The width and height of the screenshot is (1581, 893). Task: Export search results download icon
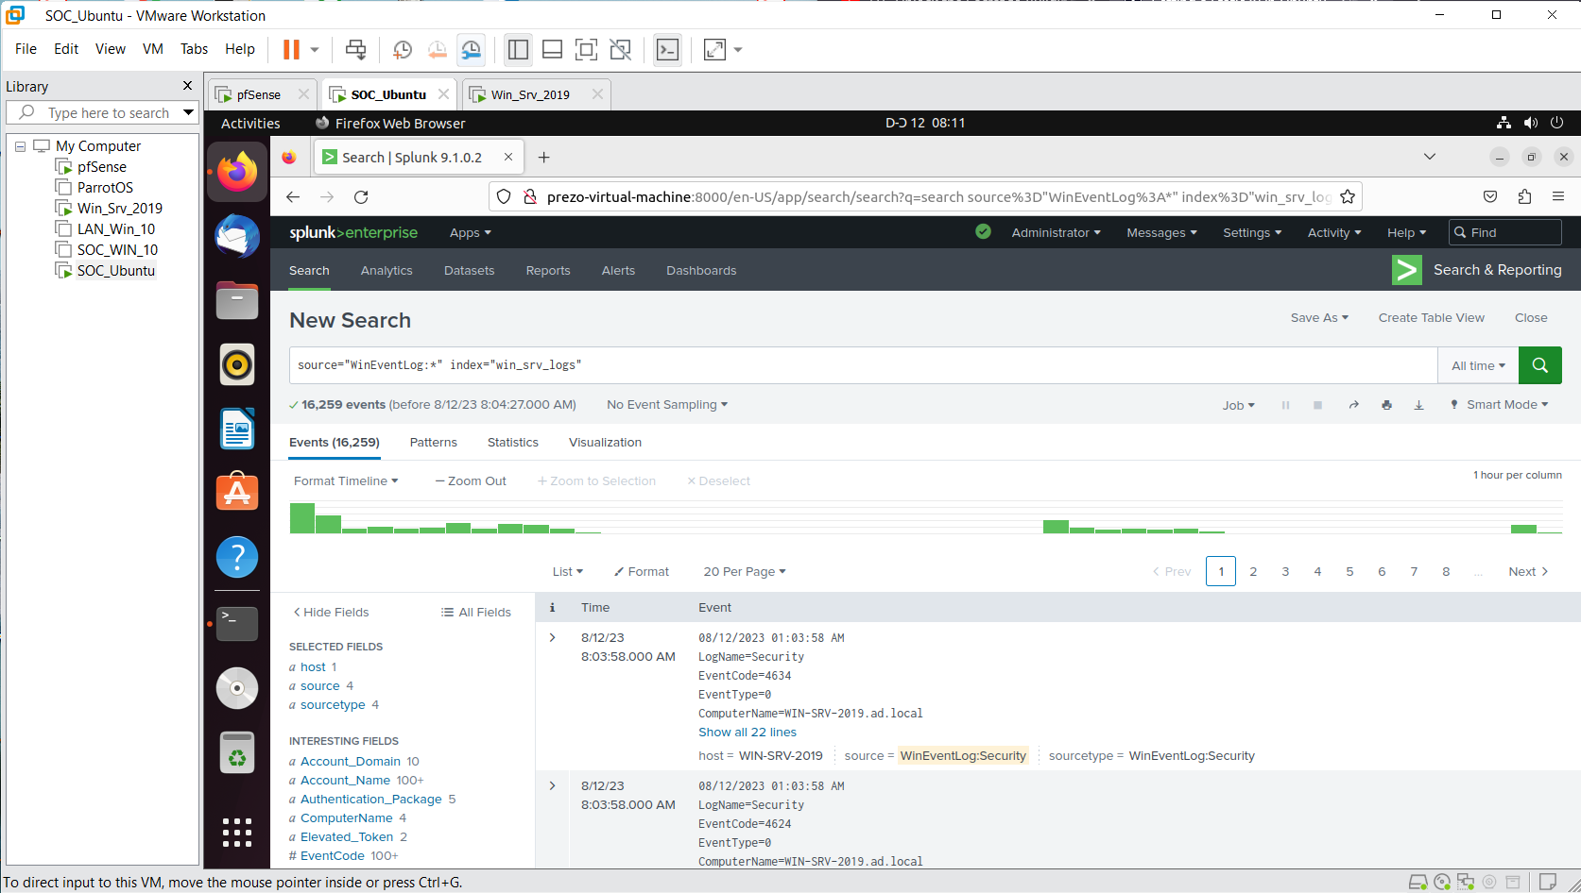point(1418,405)
